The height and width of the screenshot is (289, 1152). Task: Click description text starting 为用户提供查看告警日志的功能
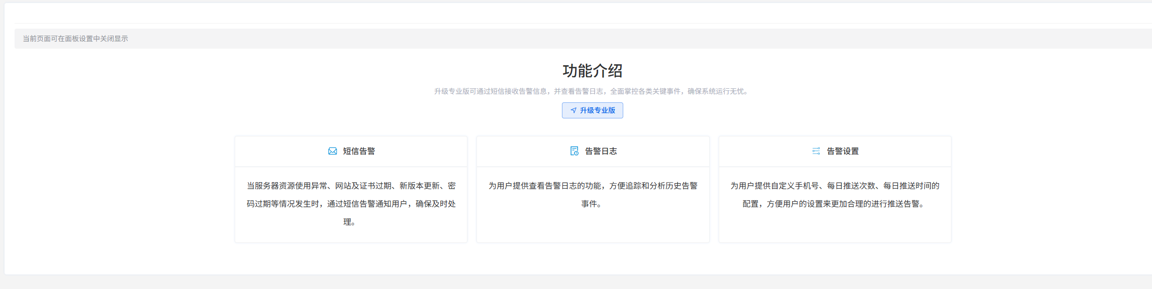click(593, 195)
